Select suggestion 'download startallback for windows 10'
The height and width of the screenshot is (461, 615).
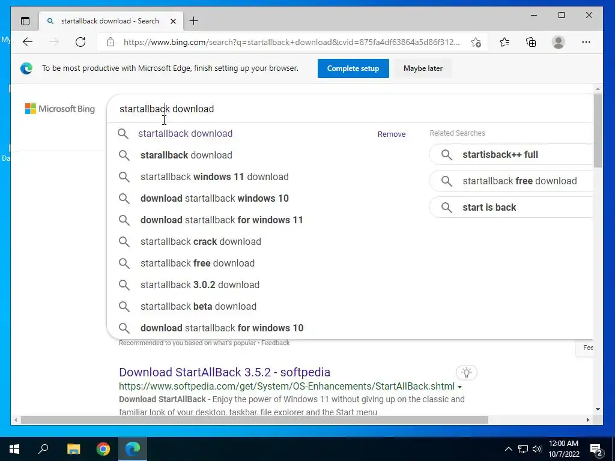[222, 328]
